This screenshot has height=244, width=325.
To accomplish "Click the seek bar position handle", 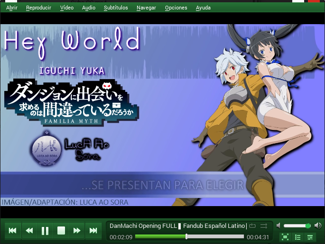I will (186, 236).
